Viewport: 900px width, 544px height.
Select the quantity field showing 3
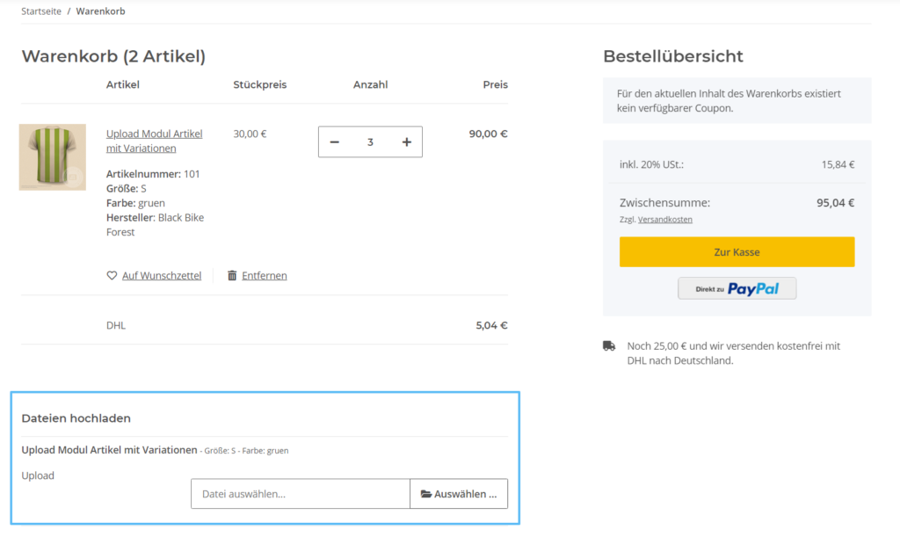pyautogui.click(x=370, y=141)
